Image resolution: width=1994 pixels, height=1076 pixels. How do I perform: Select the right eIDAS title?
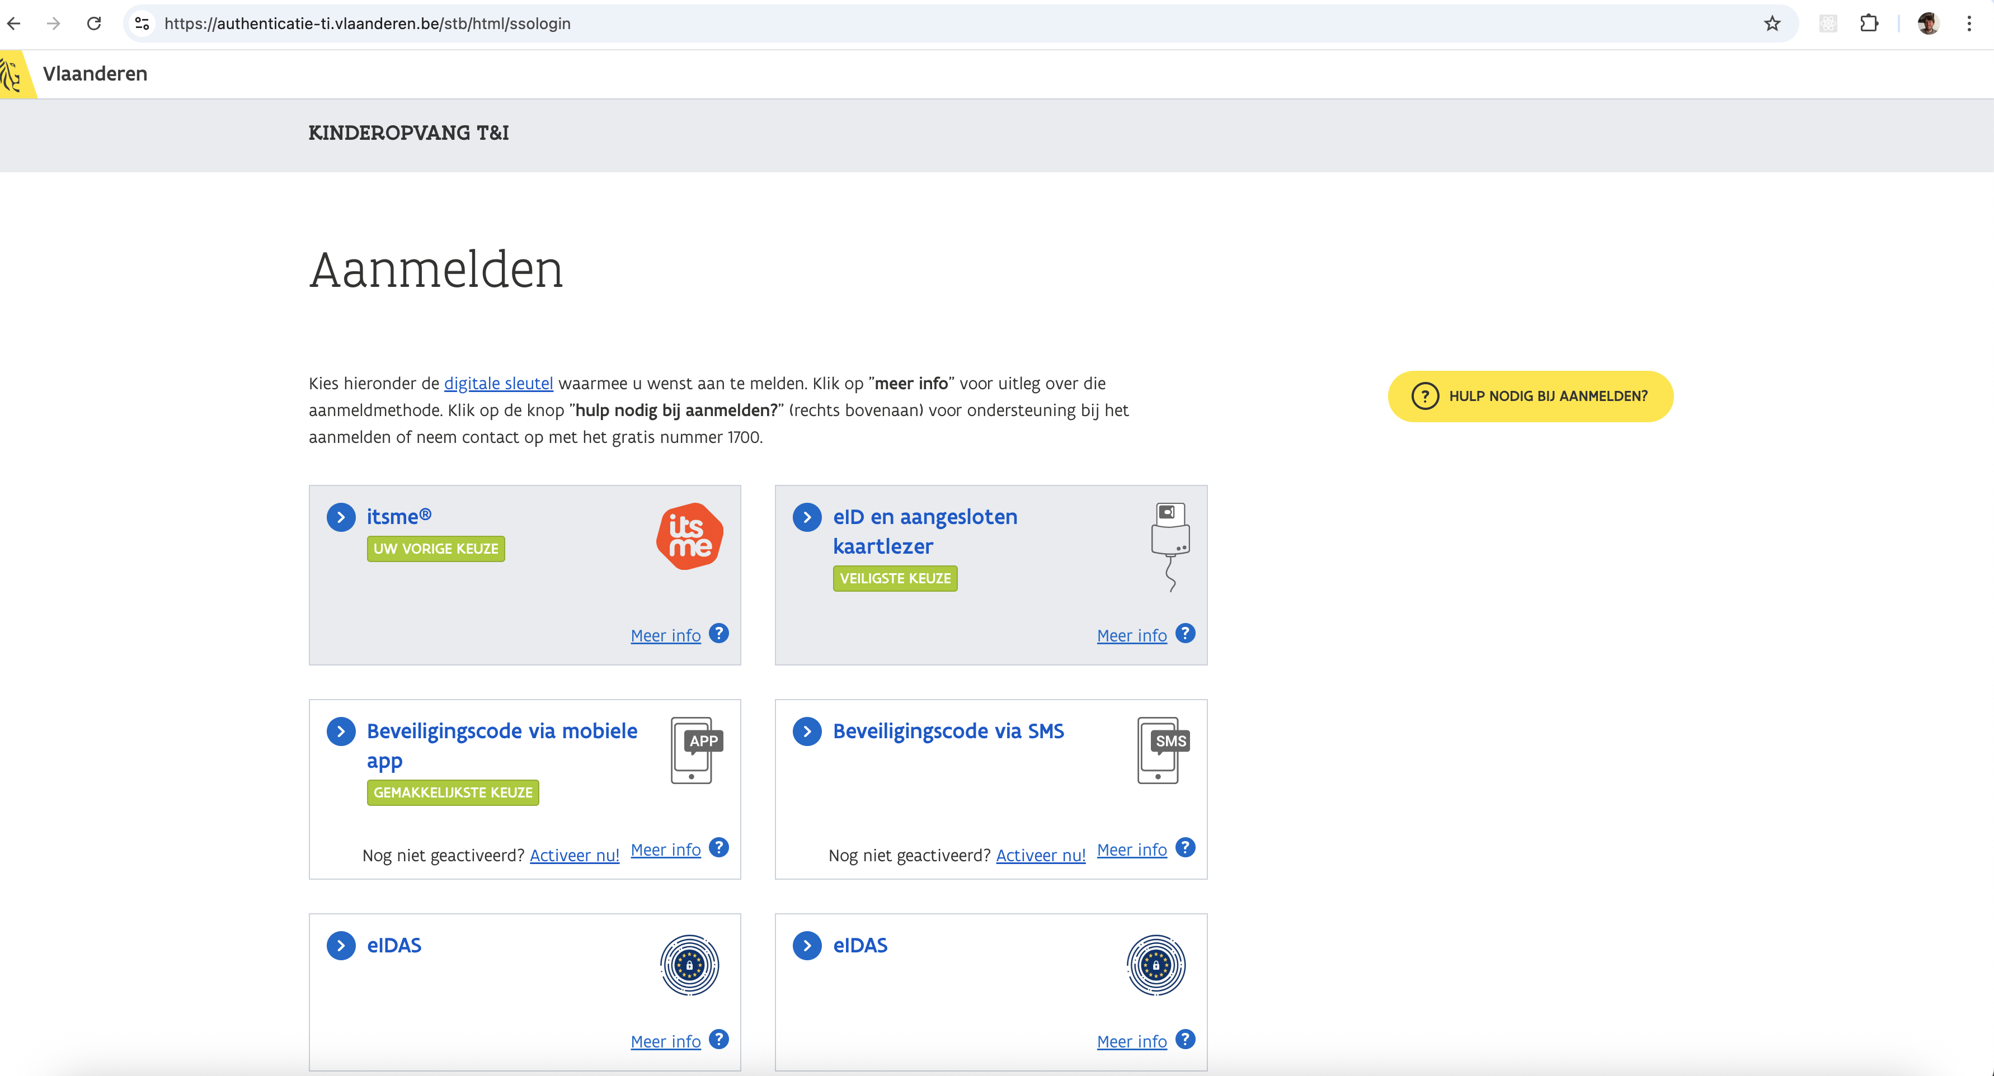[860, 946]
